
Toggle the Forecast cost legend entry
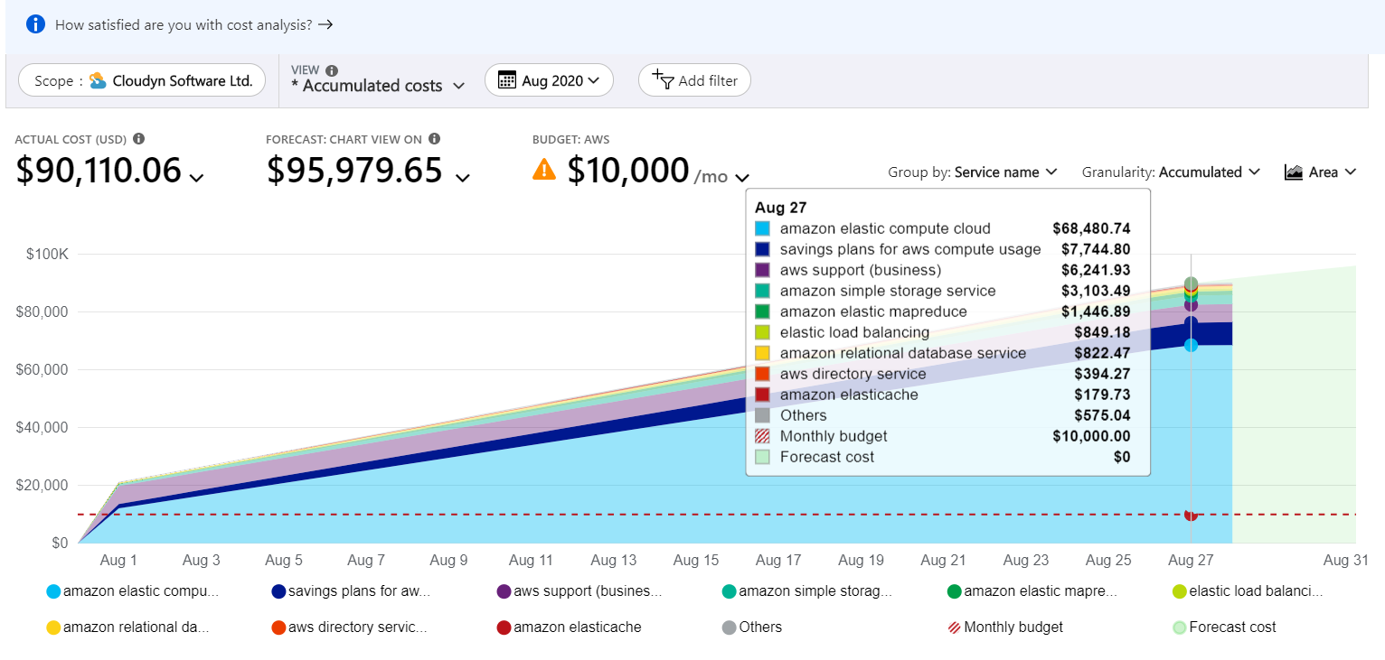coord(1224,627)
